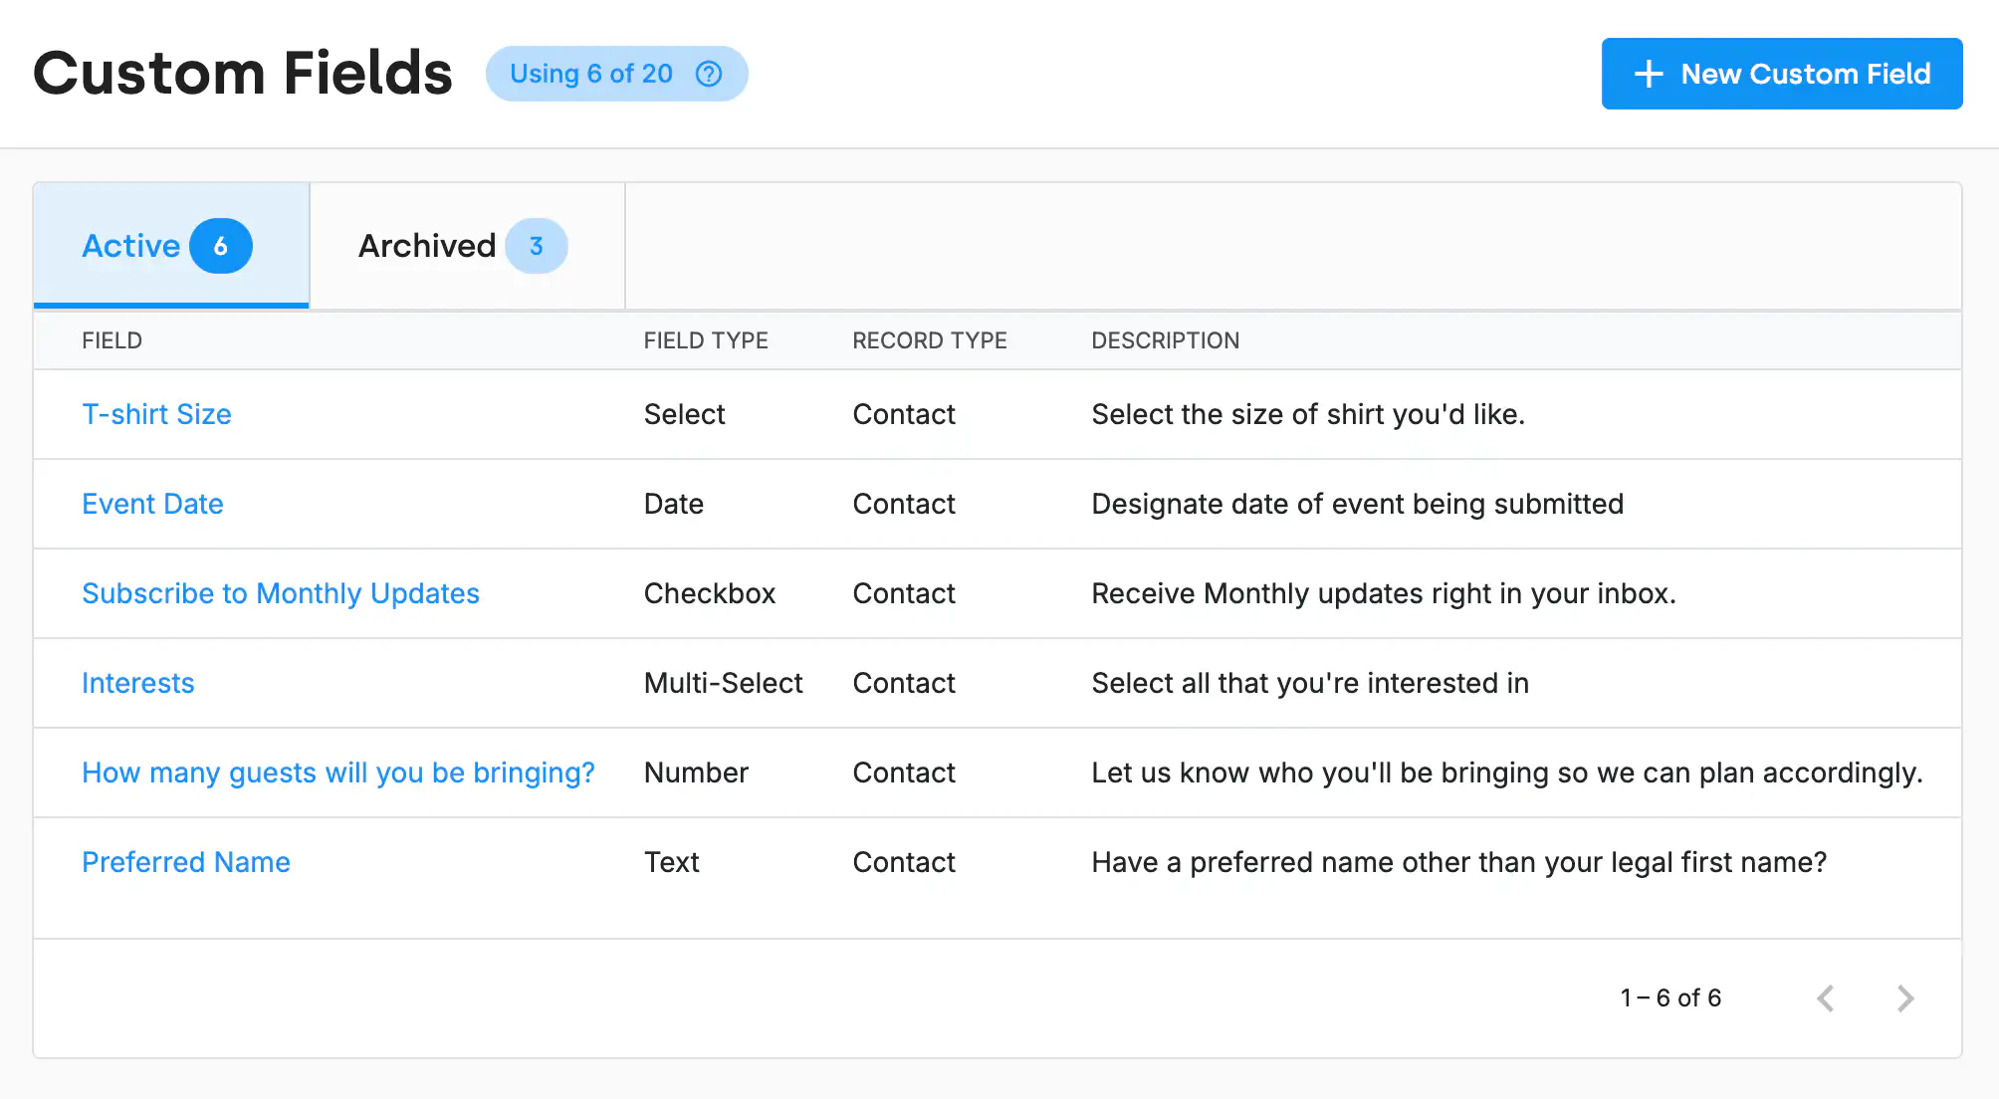Go to next page arrow

(x=1904, y=997)
